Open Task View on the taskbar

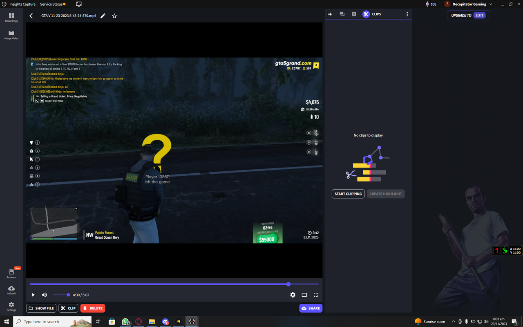[x=98, y=322]
